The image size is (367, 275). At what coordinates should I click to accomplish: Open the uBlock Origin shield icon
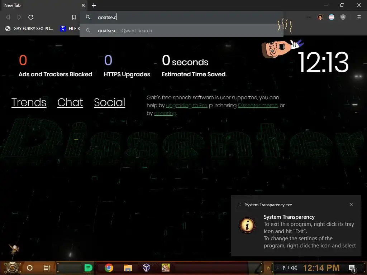point(343,17)
